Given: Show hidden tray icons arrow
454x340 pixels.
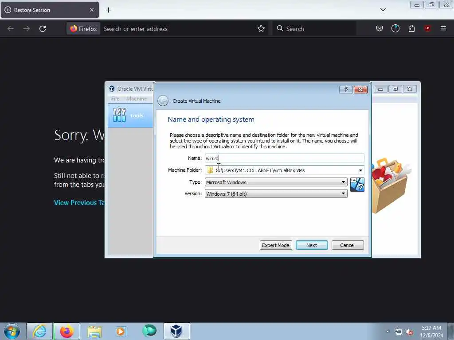Looking at the screenshot, I should pyautogui.click(x=387, y=332).
